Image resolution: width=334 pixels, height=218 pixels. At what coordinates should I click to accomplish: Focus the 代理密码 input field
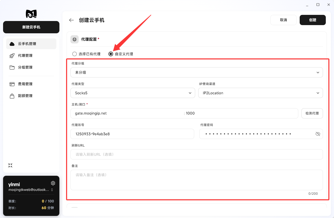pyautogui.click(x=261, y=134)
